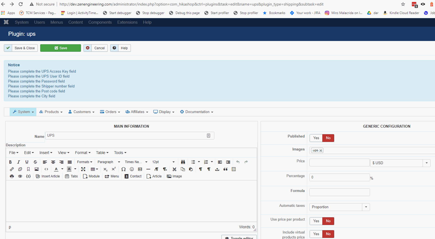Cancel editing the ups plugin
The height and width of the screenshot is (239, 435).
(96, 48)
